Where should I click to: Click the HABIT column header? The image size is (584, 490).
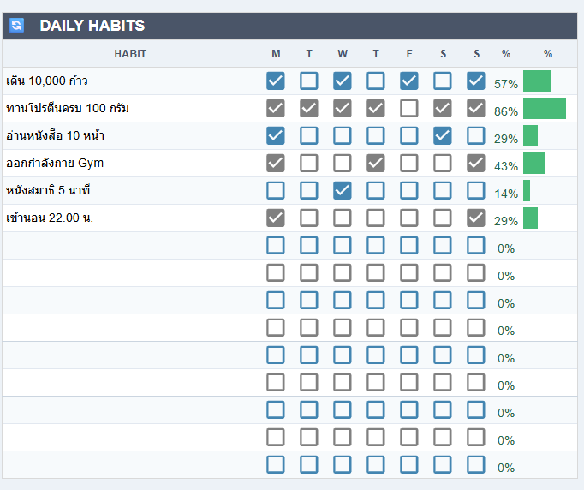click(130, 54)
